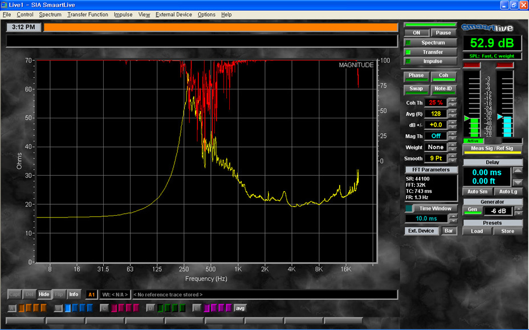Toggle Transfer function mode
The height and width of the screenshot is (330, 529).
pyautogui.click(x=433, y=52)
